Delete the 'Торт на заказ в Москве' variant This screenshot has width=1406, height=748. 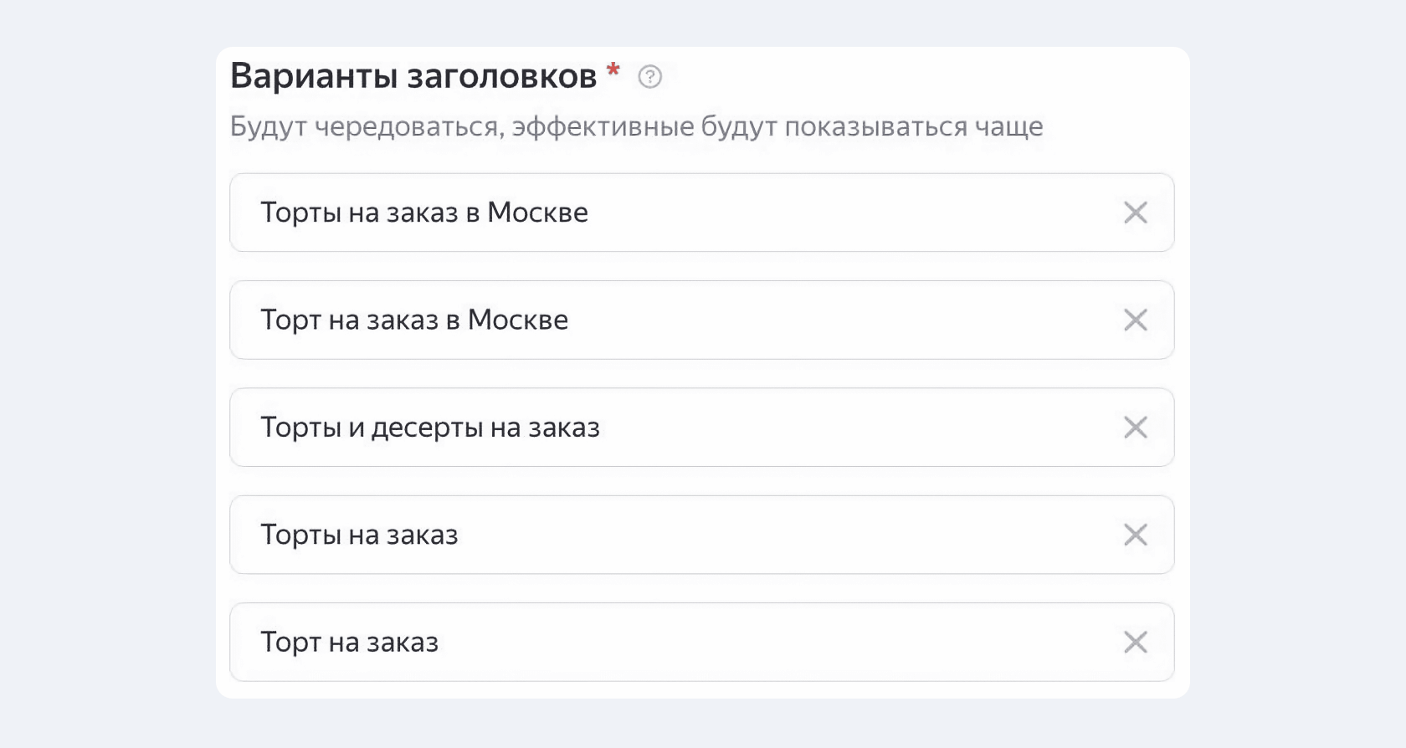[x=1135, y=320]
